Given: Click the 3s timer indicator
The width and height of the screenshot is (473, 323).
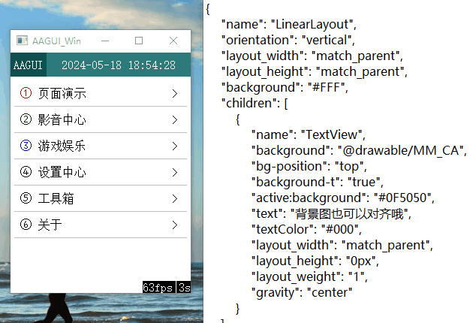Looking at the screenshot, I should [184, 288].
